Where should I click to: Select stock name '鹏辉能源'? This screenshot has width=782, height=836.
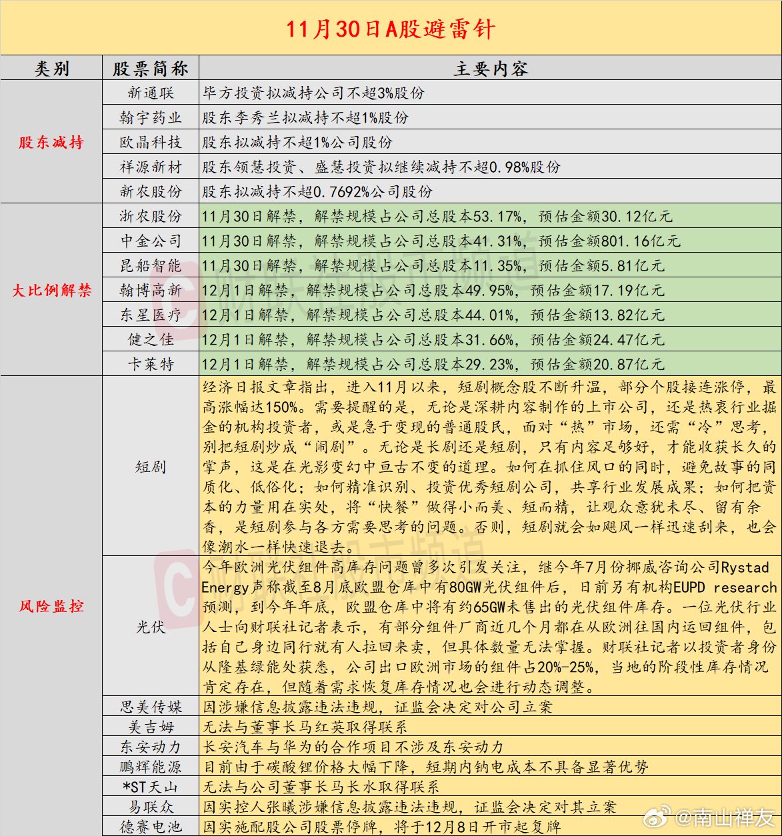(151, 767)
